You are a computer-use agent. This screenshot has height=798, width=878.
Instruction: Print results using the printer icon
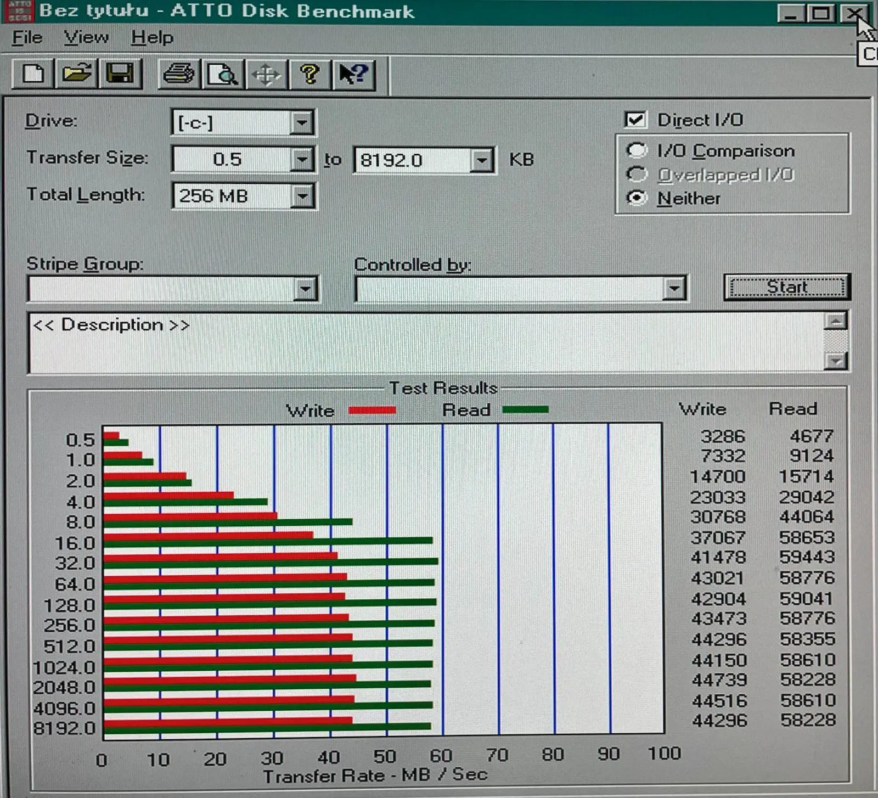click(x=179, y=74)
